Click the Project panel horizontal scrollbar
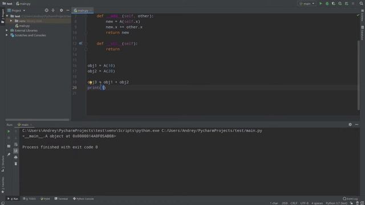The width and height of the screenshot is (365, 205). coord(37,120)
